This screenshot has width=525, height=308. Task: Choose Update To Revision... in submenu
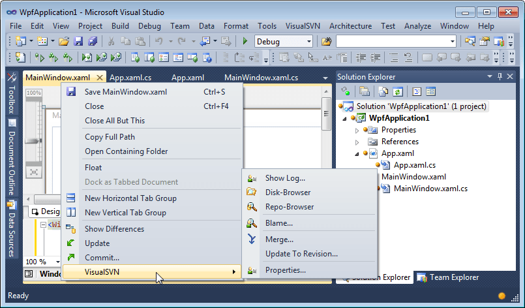click(310, 254)
